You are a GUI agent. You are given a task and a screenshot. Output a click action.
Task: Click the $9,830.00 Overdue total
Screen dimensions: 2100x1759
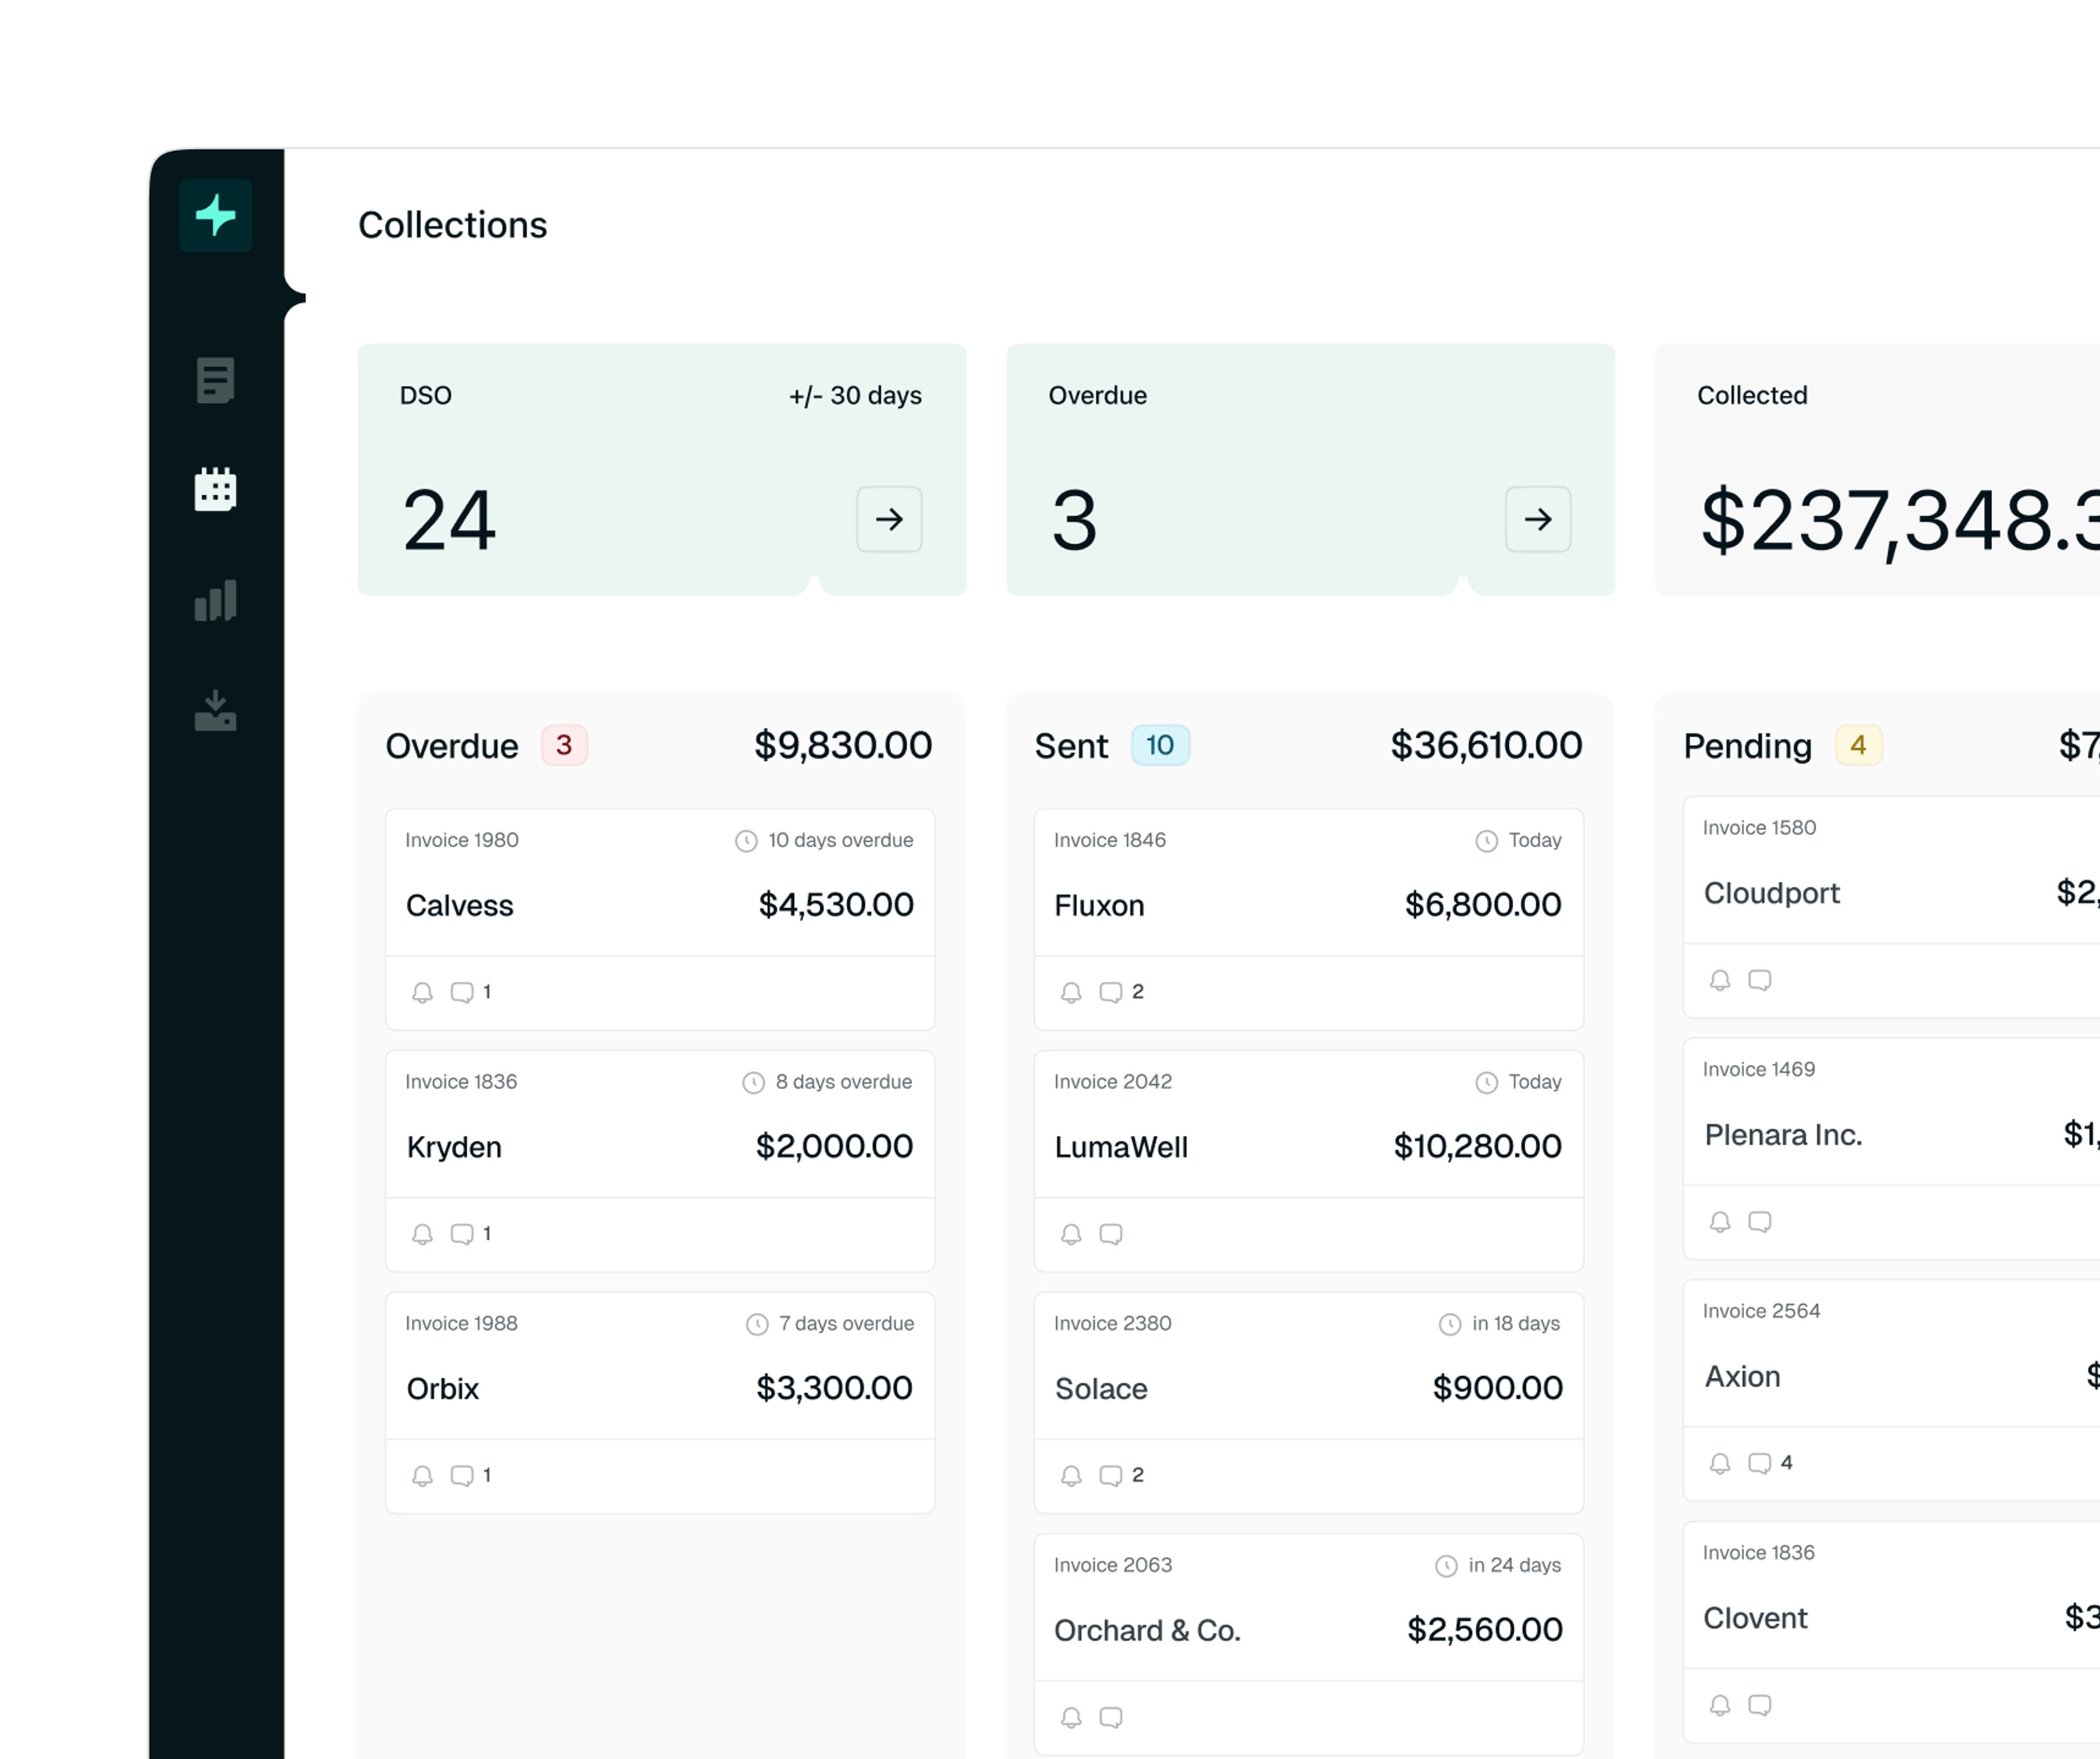(843, 745)
